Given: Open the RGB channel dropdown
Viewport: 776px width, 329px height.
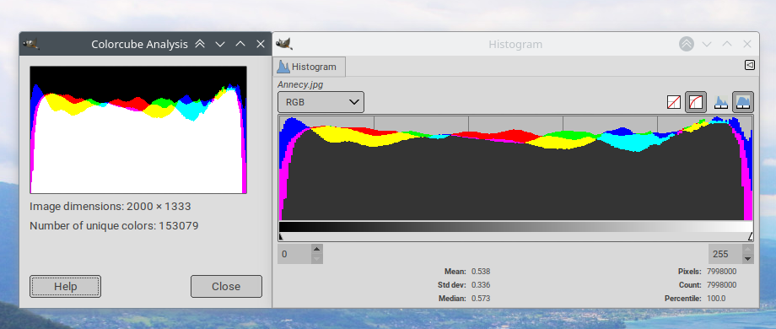Looking at the screenshot, I should pyautogui.click(x=321, y=102).
